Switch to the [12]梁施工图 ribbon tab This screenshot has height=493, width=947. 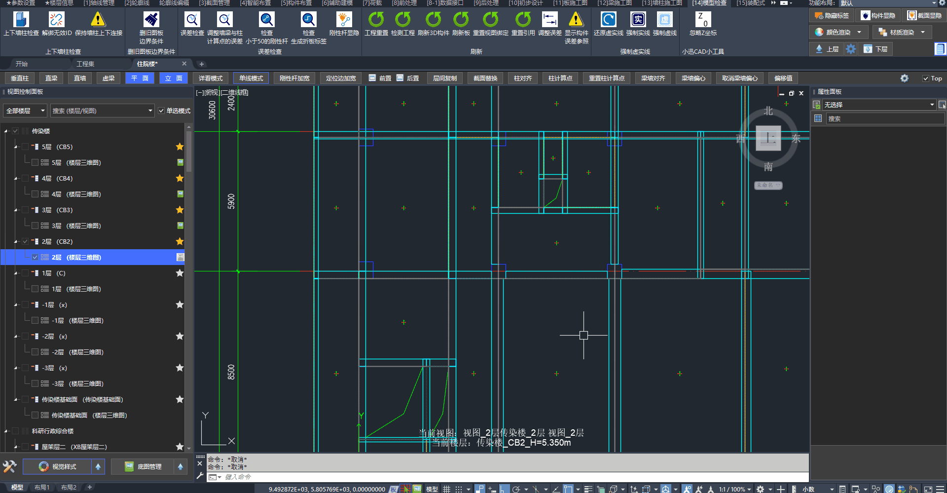(614, 3)
